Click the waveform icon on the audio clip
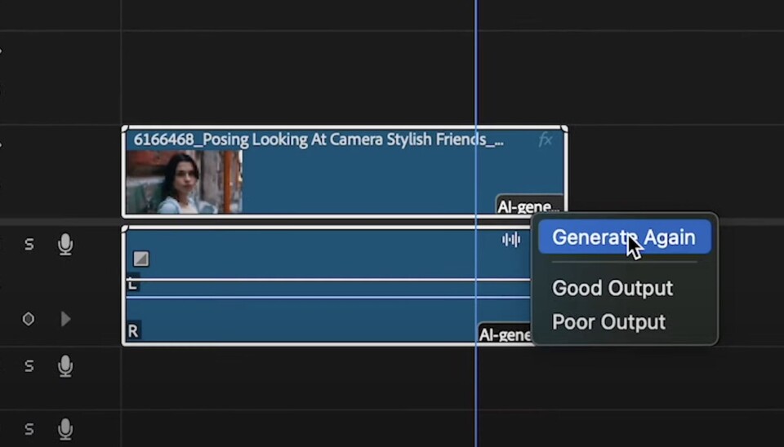The image size is (784, 447). point(511,239)
